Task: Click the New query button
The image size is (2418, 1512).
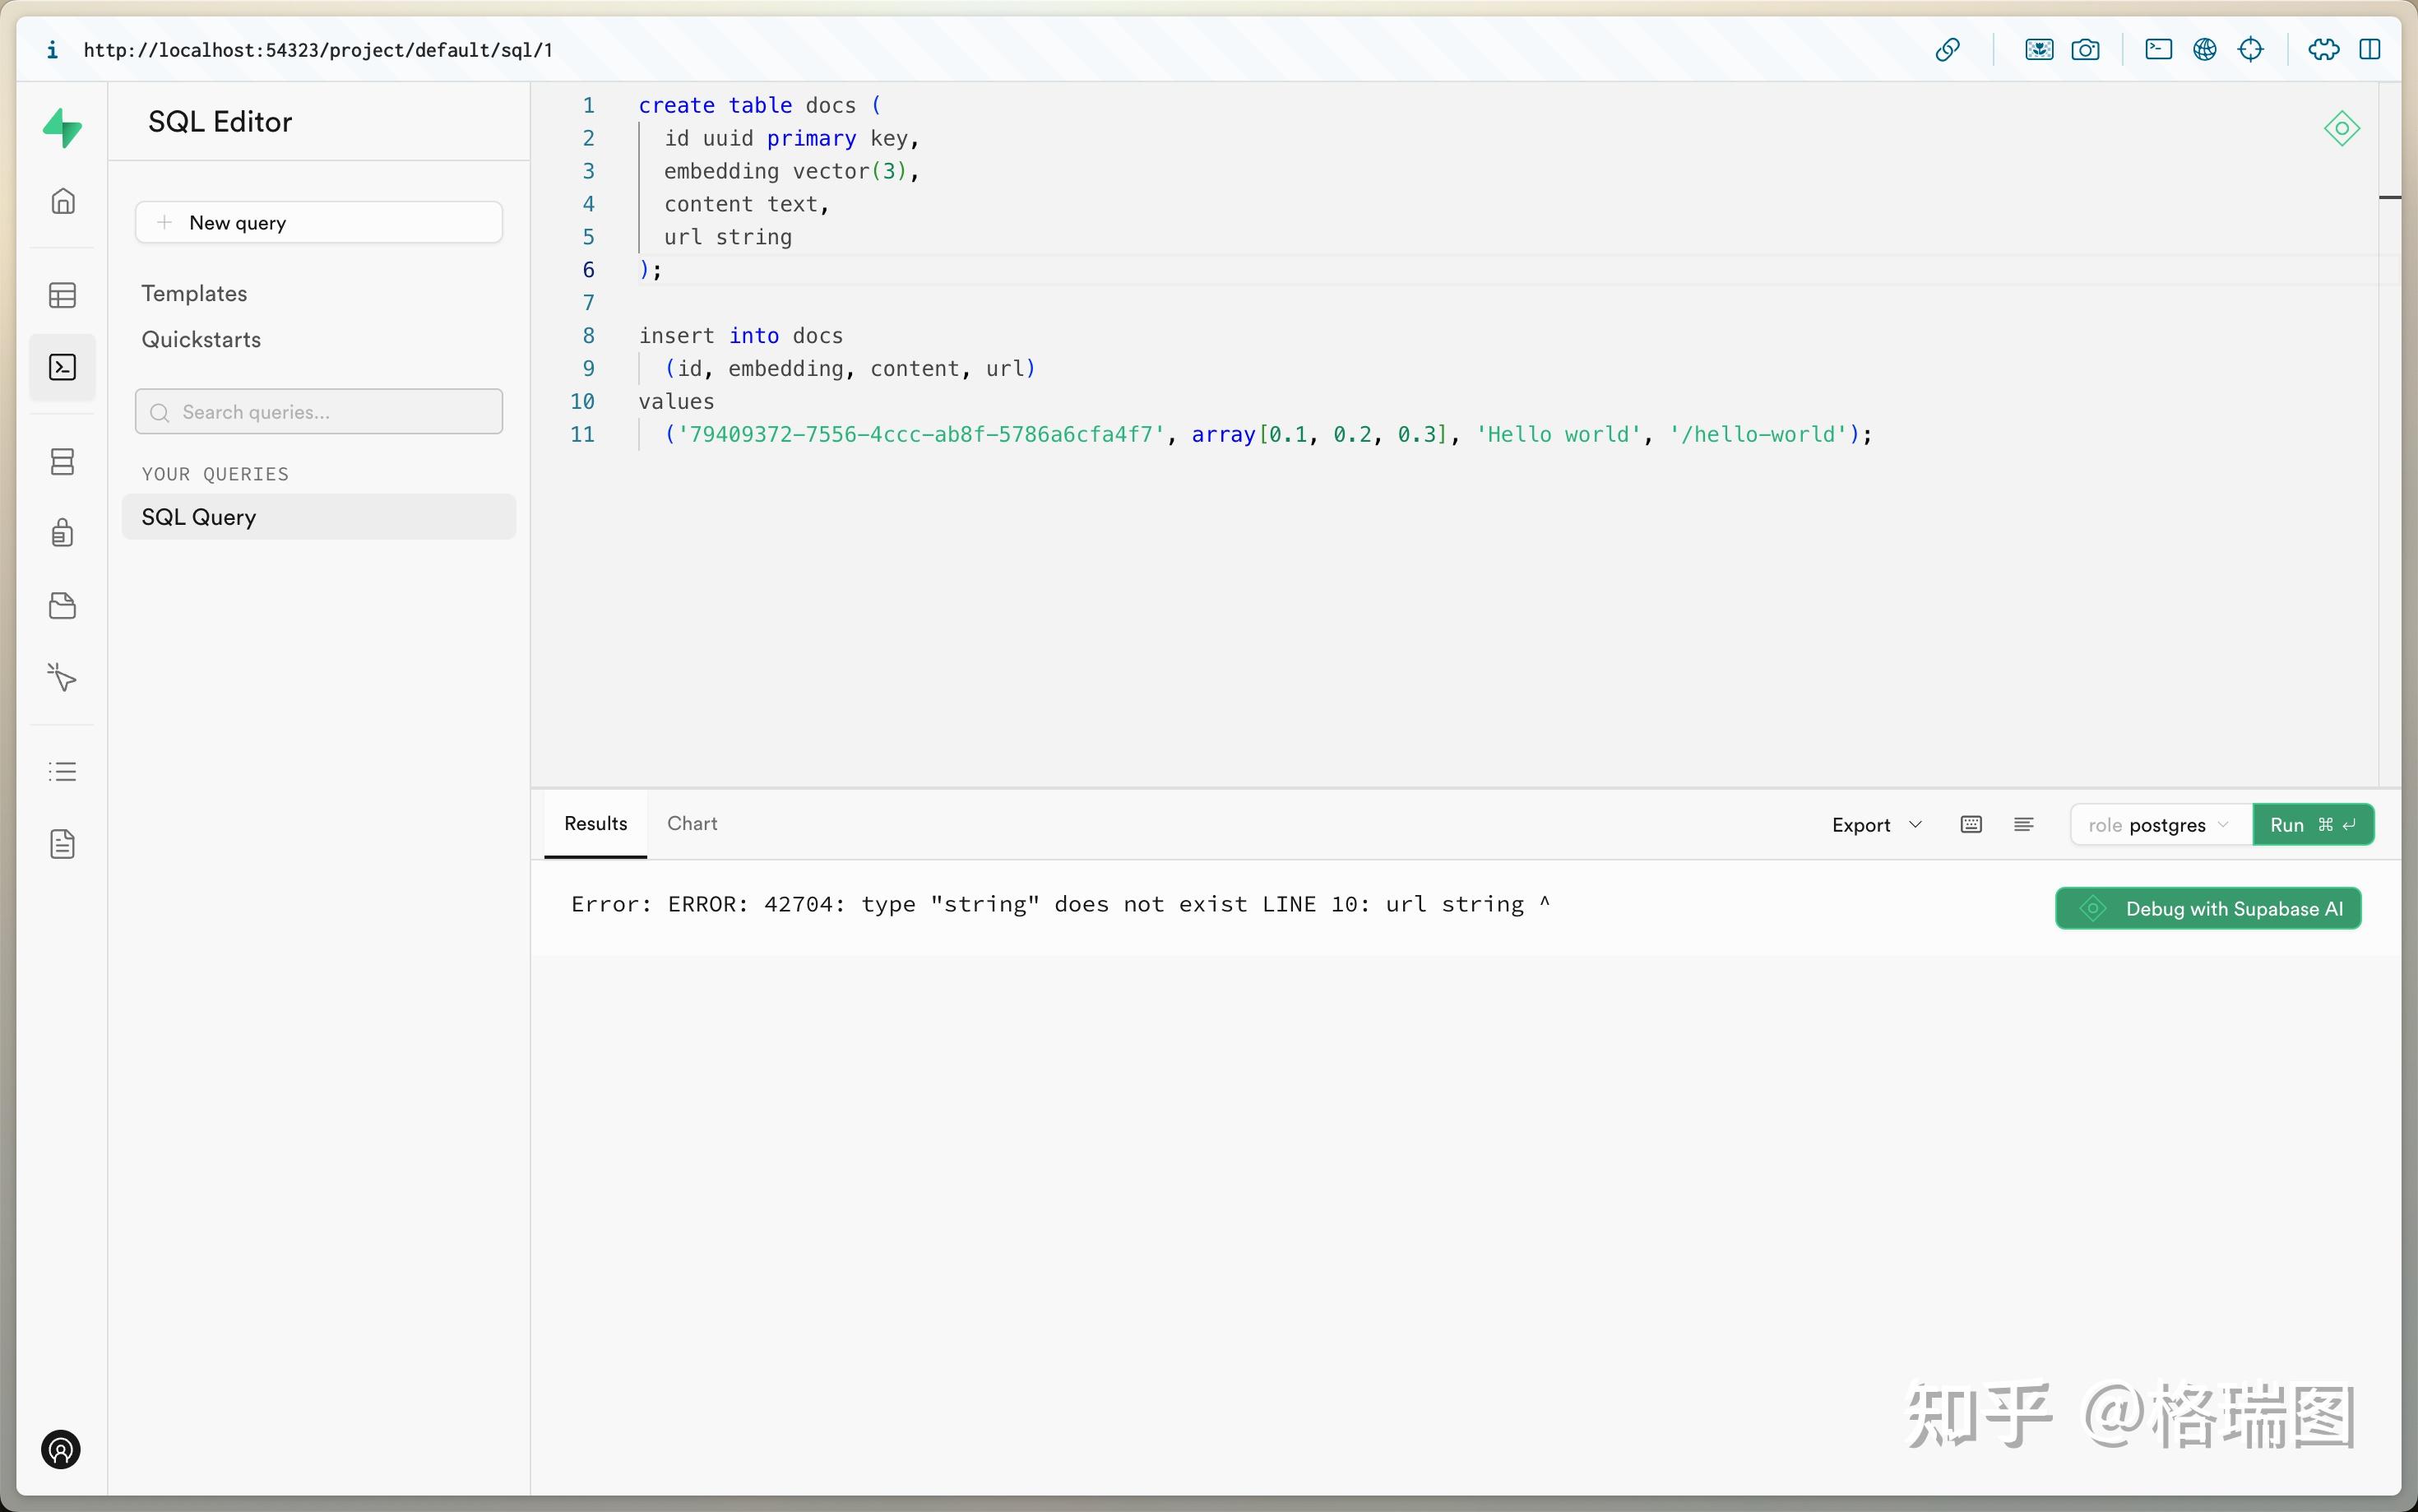Action: 319,222
